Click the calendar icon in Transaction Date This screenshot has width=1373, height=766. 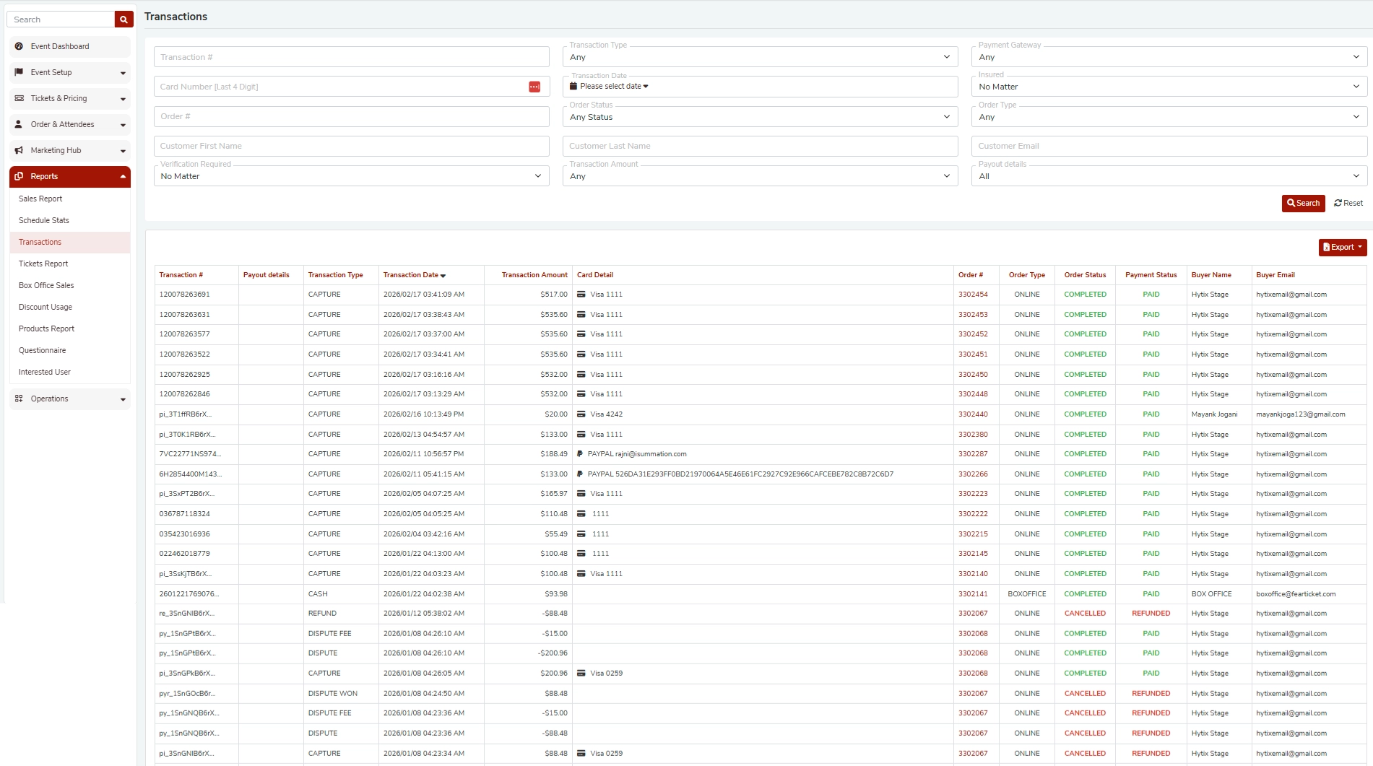tap(573, 86)
